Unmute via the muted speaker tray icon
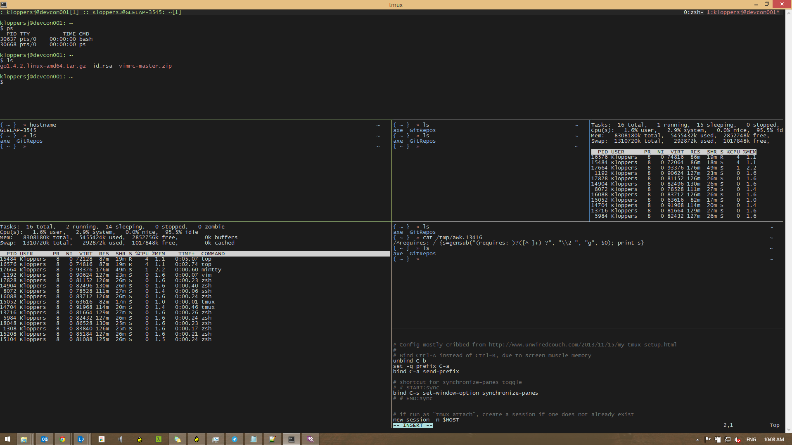This screenshot has width=792, height=445. tap(737, 440)
